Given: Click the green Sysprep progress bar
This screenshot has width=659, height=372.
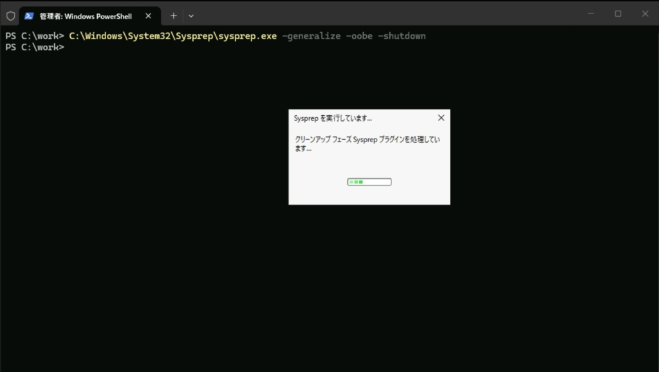Looking at the screenshot, I should [x=369, y=182].
